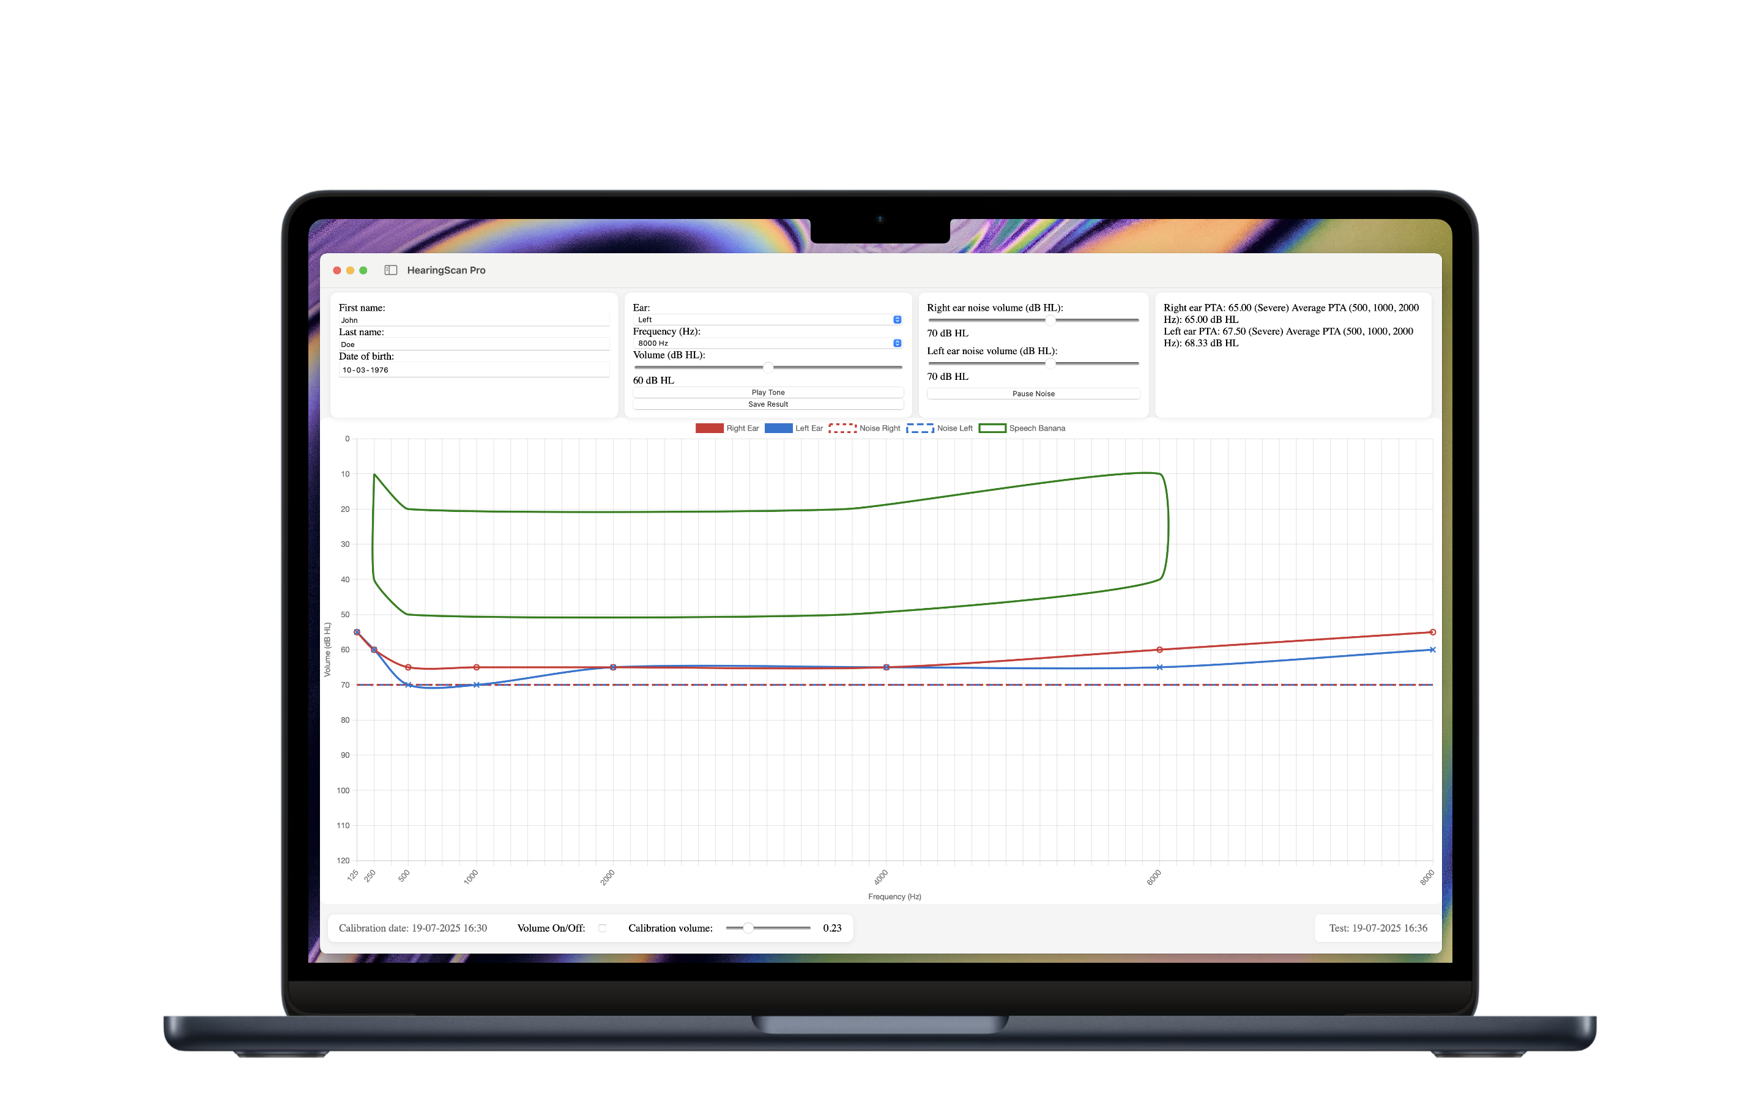This screenshot has height=1101, width=1762.
Task: Hide the Right Ear legend swatch
Action: pyautogui.click(x=708, y=428)
